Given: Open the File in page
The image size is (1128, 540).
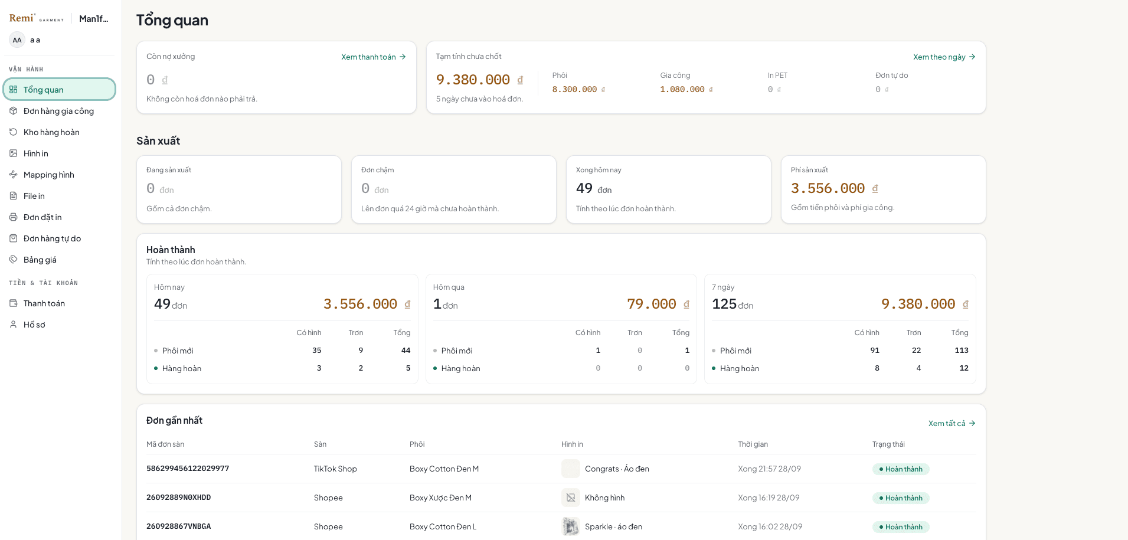Looking at the screenshot, I should click(60, 196).
